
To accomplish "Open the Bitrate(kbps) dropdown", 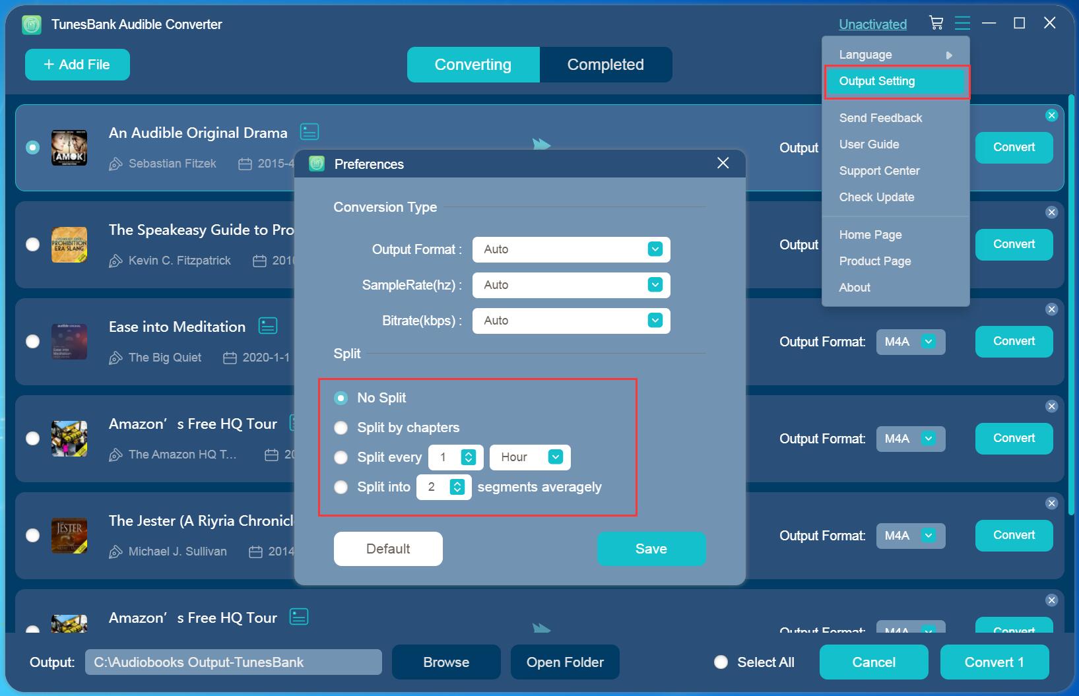I will tap(572, 321).
